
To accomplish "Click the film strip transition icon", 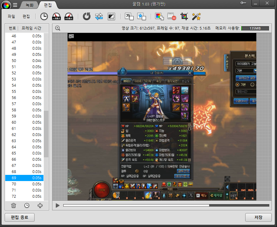I will point(111,16).
